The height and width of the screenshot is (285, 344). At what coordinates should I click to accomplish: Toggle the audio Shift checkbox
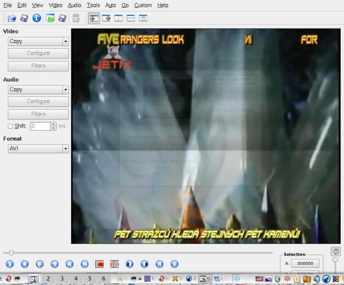coord(10,126)
